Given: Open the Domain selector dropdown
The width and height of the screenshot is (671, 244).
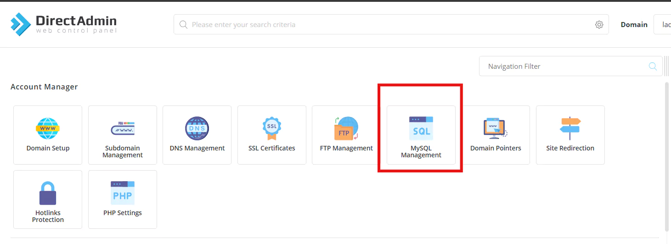Looking at the screenshot, I should [662, 24].
